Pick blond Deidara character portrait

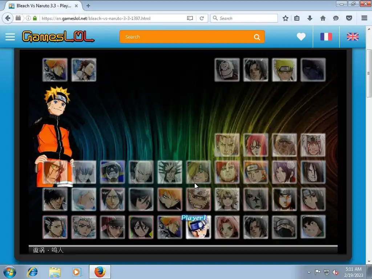(198, 172)
